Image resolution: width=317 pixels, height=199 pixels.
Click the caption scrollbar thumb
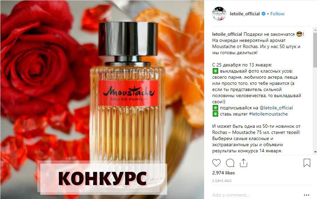pyautogui.click(x=315, y=50)
